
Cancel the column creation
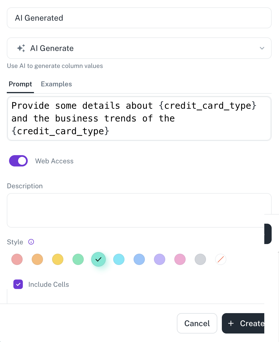click(197, 323)
